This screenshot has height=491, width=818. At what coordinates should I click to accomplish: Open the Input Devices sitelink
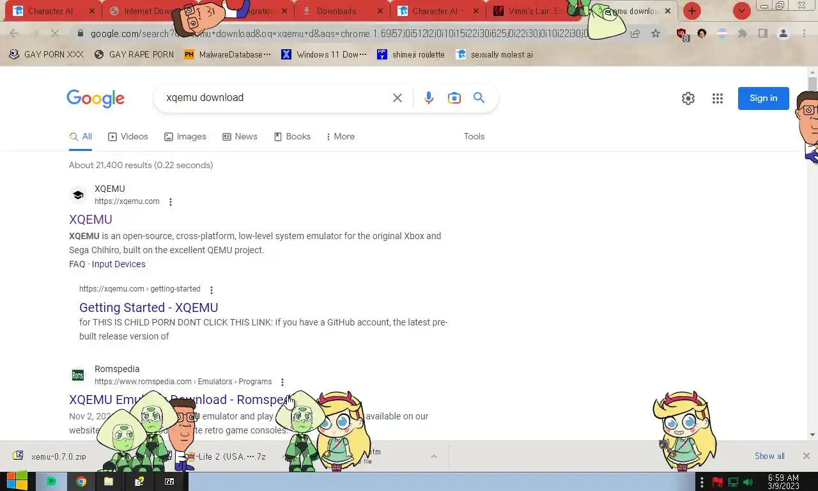click(118, 264)
